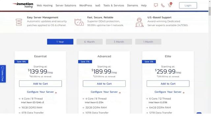Add the Advanced plan to cart

pos(104,84)
